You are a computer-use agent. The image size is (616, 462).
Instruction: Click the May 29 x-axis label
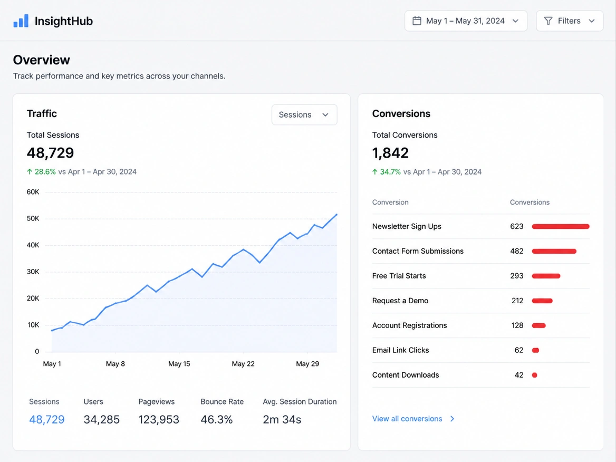pos(307,364)
